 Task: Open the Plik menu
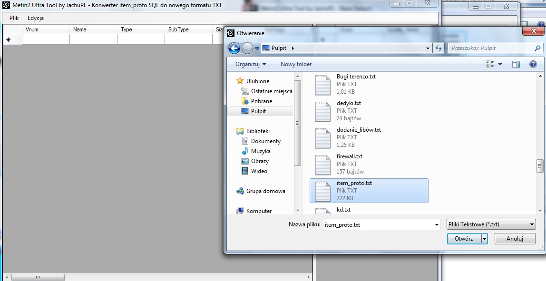pyautogui.click(x=14, y=18)
